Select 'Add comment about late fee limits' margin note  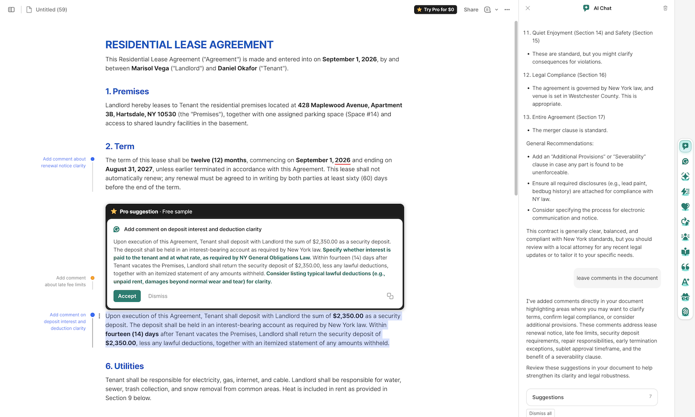pos(65,281)
